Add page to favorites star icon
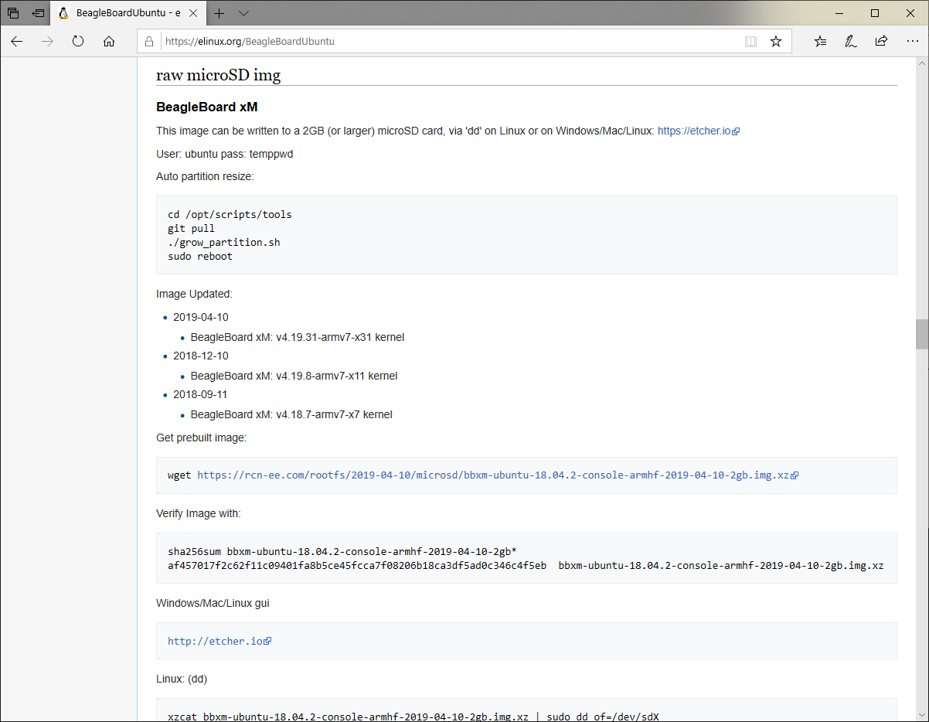This screenshot has height=722, width=929. pyautogui.click(x=776, y=42)
